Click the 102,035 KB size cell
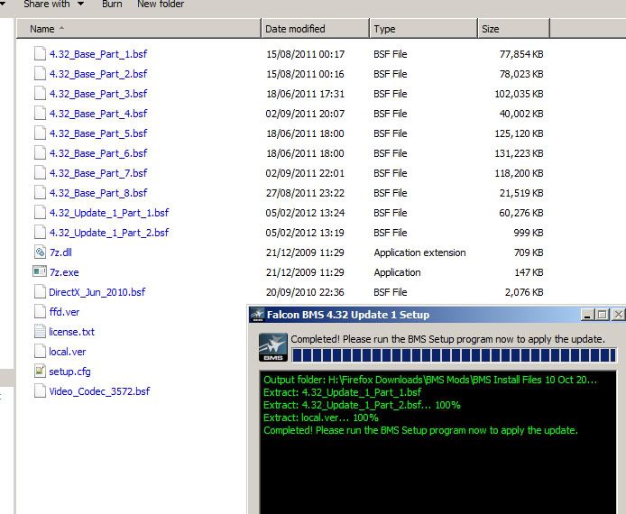This screenshot has width=626, height=514. click(519, 94)
